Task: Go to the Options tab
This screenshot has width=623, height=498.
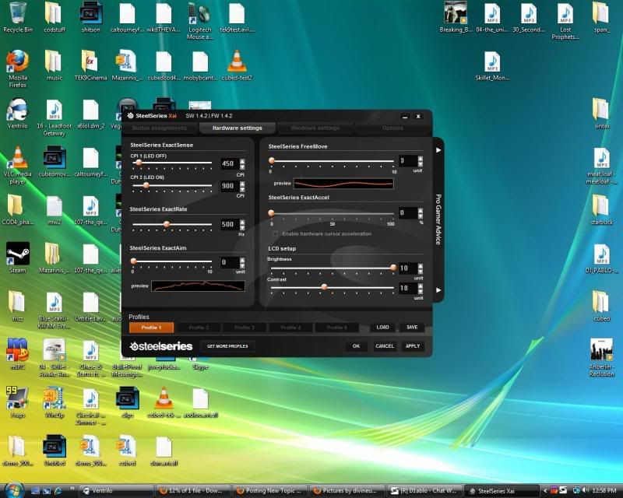Action: pos(392,128)
